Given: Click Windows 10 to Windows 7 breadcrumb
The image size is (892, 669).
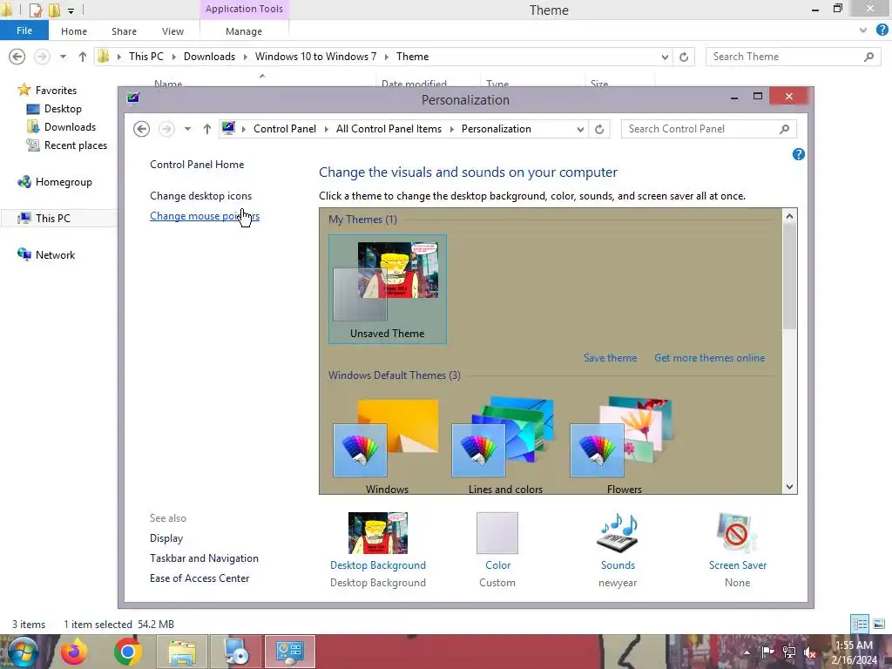Looking at the screenshot, I should point(315,57).
